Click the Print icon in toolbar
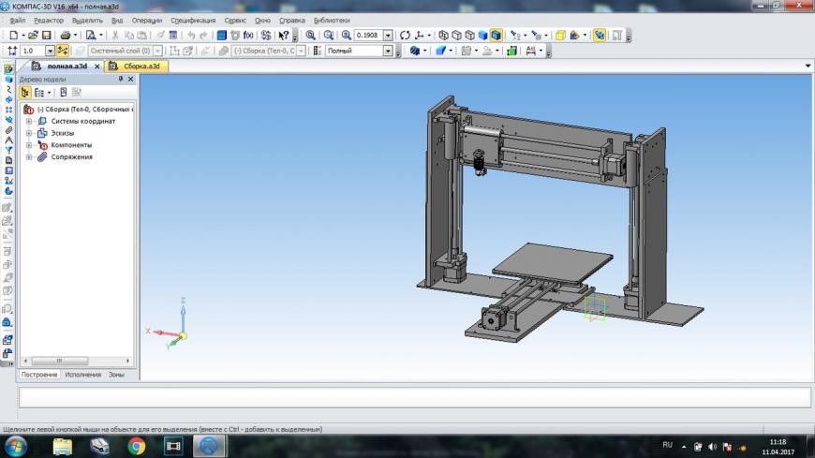 pos(66,35)
